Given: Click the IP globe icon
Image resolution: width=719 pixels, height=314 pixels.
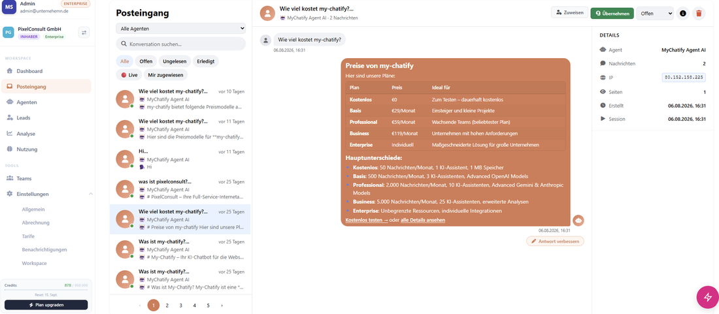Looking at the screenshot, I should click(x=603, y=78).
